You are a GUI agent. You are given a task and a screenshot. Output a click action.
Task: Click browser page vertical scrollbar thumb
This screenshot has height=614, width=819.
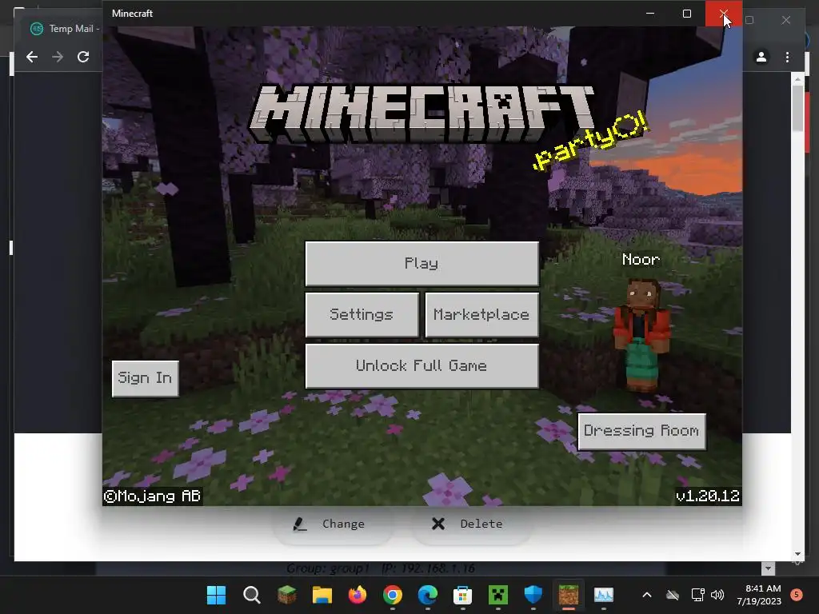(x=797, y=108)
